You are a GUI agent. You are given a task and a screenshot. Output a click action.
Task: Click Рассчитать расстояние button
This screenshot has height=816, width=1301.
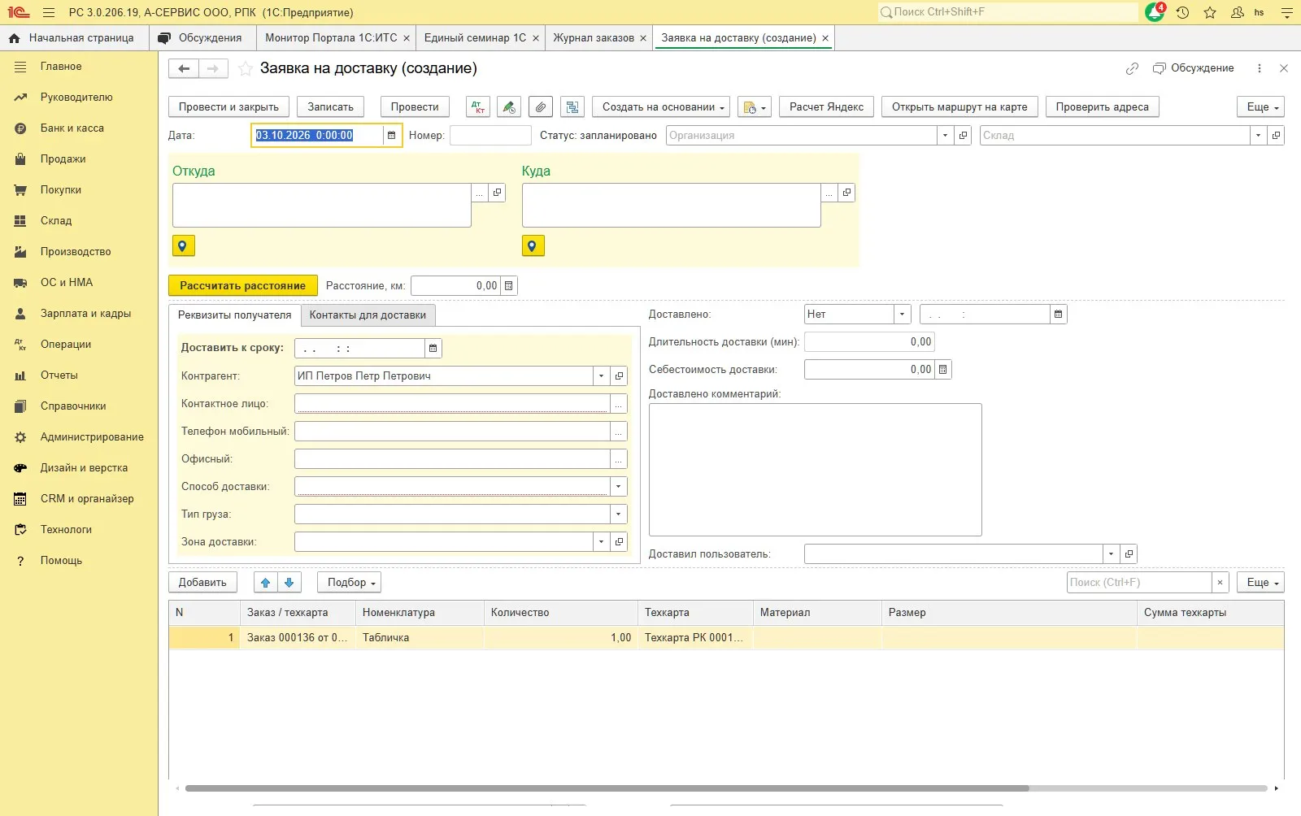click(242, 286)
